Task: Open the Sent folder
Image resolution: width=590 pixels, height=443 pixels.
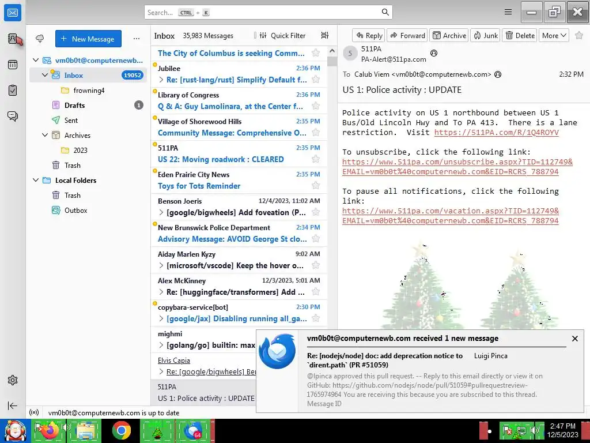Action: point(88,120)
